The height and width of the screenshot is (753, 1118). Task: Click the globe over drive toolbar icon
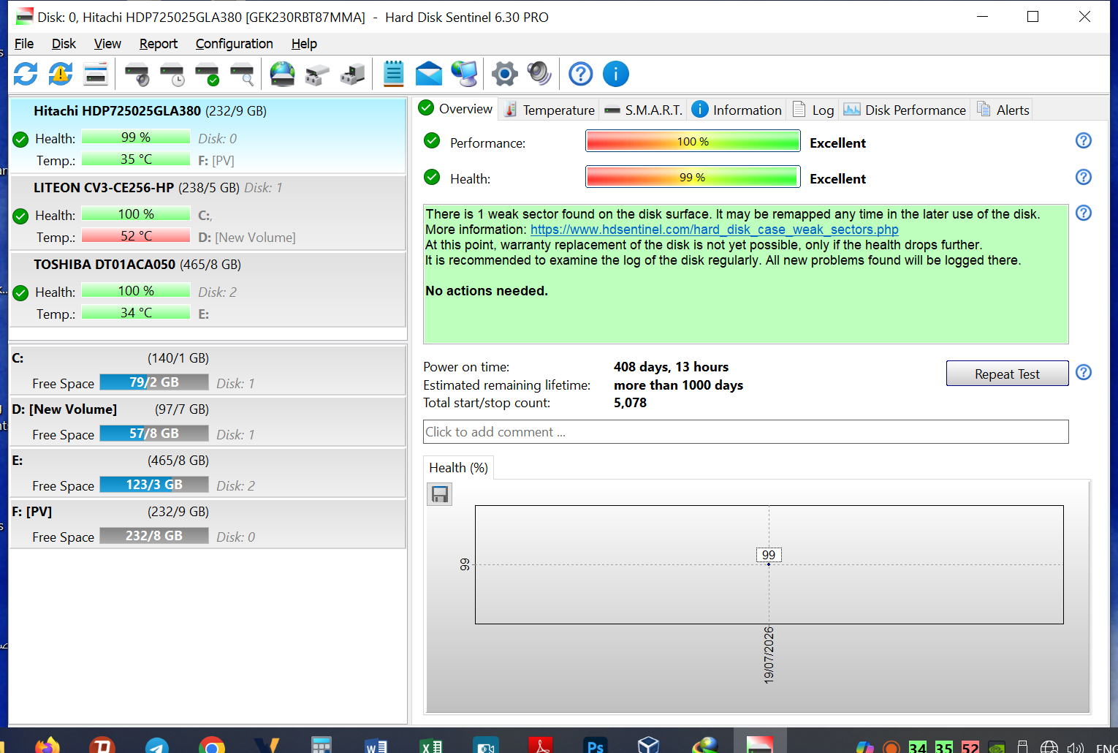click(282, 74)
